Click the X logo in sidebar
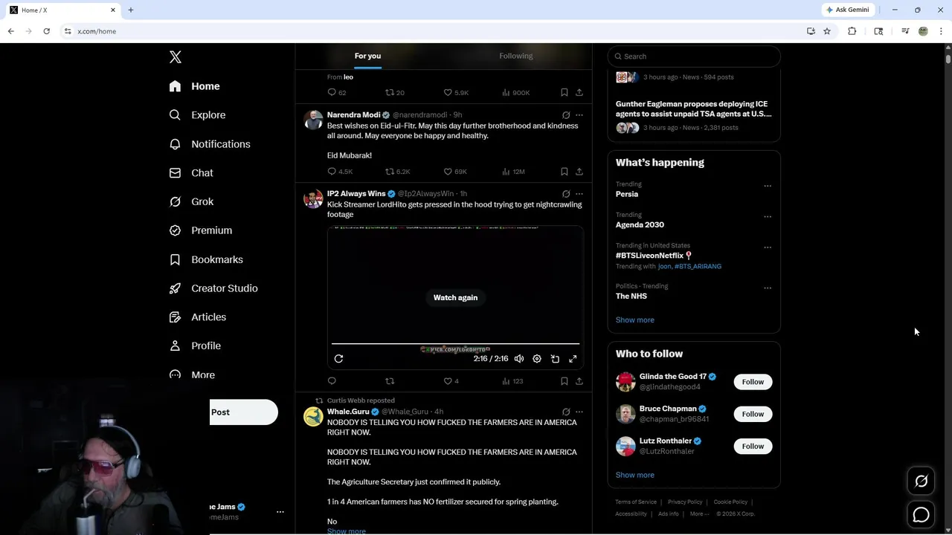952x535 pixels. pos(176,57)
